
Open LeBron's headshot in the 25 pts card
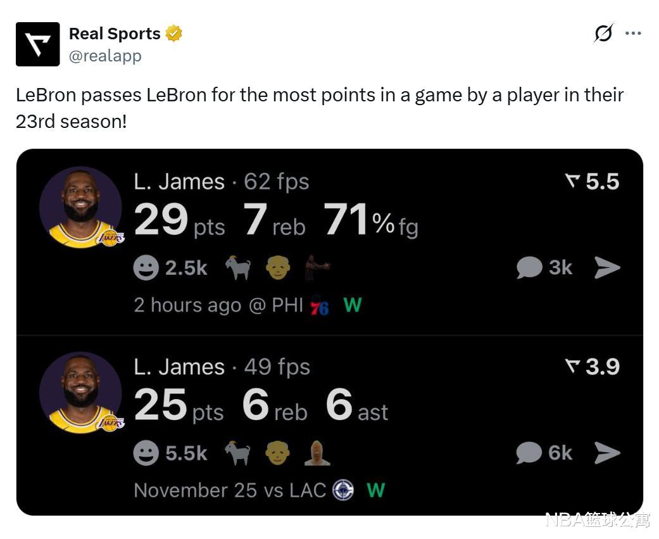[x=81, y=393]
